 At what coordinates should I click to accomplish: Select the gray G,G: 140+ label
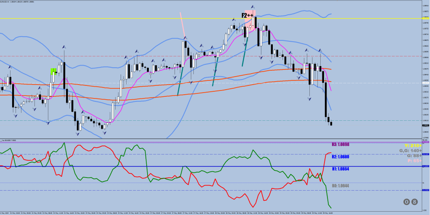coord(410,151)
